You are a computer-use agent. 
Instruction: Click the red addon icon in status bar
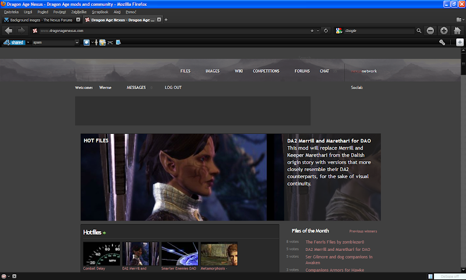(4, 276)
